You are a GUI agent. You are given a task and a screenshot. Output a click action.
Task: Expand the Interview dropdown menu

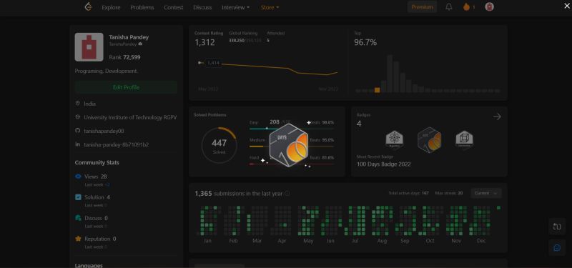point(236,7)
